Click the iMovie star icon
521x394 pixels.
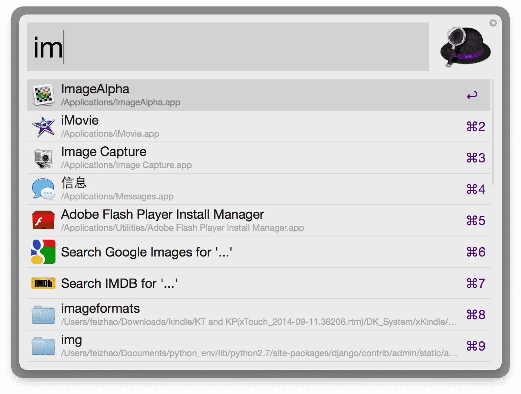pos(43,126)
